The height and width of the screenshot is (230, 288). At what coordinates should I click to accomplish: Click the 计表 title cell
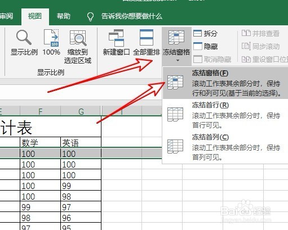[x=51, y=127]
